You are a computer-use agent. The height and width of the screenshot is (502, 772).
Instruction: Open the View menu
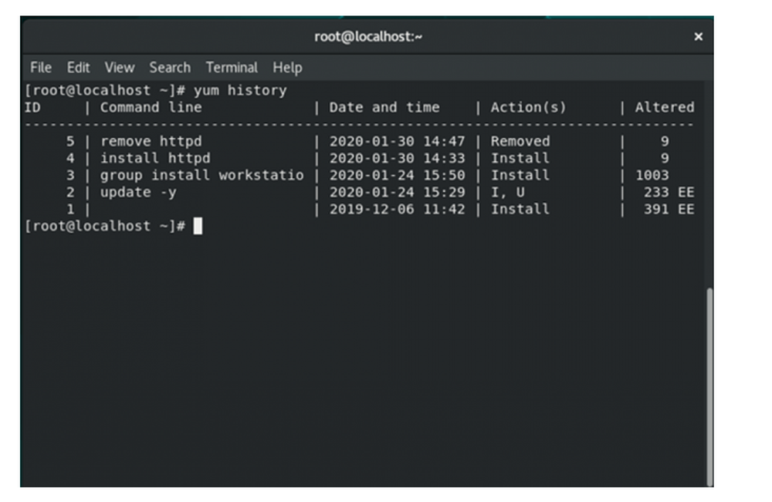click(x=119, y=67)
